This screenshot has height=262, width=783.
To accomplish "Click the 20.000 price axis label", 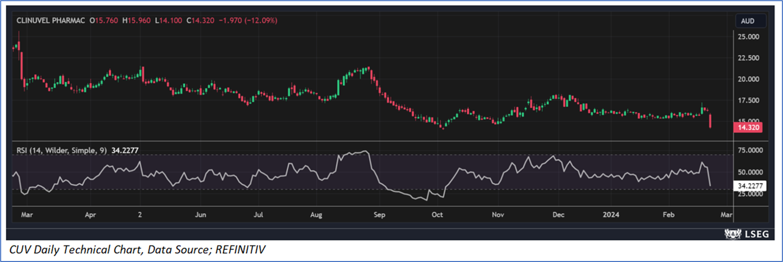I will click(x=749, y=79).
